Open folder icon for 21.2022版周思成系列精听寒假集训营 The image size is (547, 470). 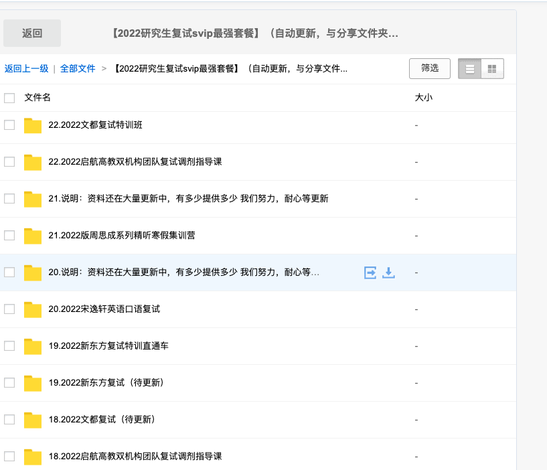[33, 236]
